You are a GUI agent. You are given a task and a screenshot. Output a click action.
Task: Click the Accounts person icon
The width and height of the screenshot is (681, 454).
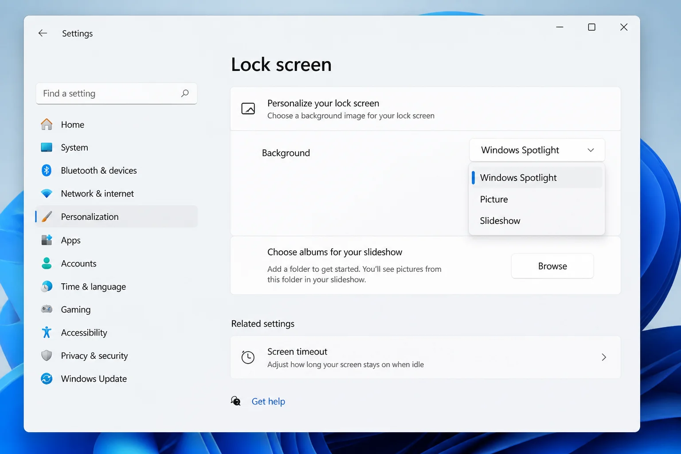point(47,263)
